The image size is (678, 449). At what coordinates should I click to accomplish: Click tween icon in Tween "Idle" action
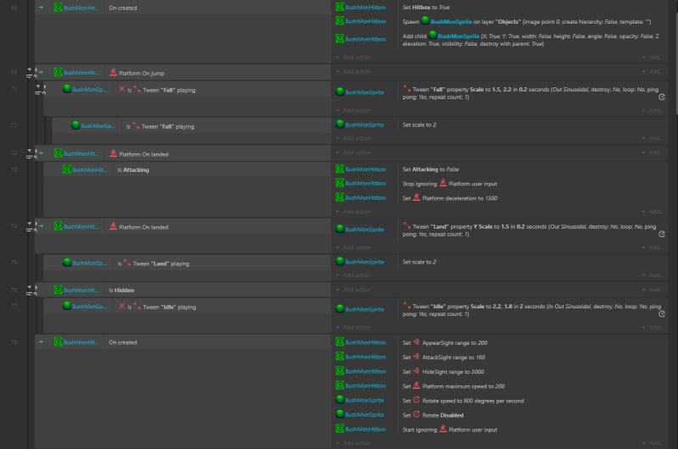[407, 306]
